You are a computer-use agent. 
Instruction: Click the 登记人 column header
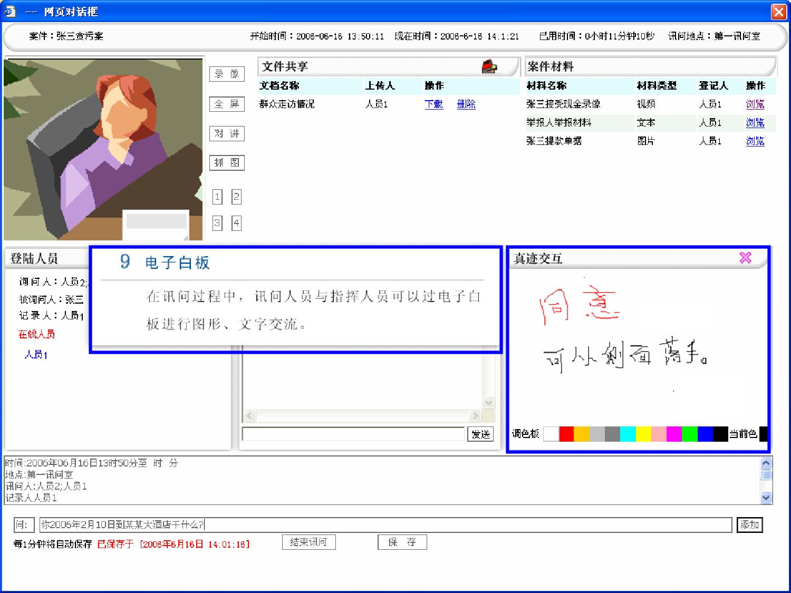pos(713,85)
